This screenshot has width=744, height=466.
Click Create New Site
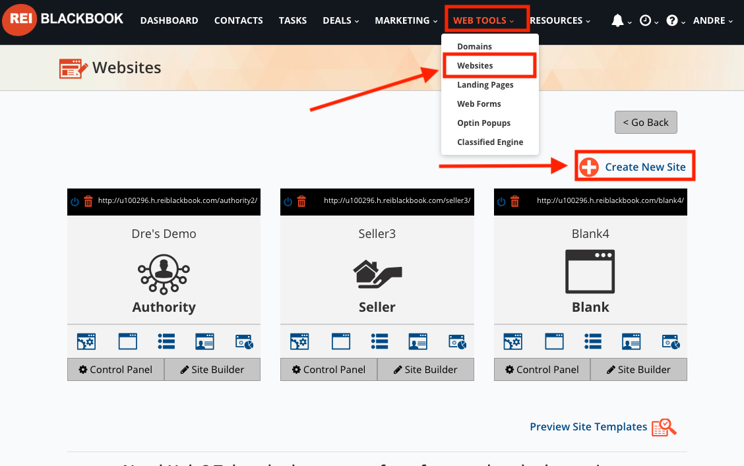pyautogui.click(x=633, y=167)
